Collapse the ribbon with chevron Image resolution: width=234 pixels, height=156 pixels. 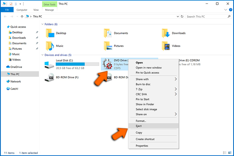pyautogui.click(x=226, y=10)
